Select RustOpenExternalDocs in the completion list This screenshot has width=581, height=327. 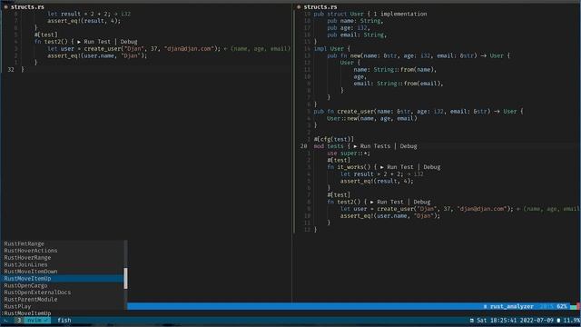coord(63,292)
